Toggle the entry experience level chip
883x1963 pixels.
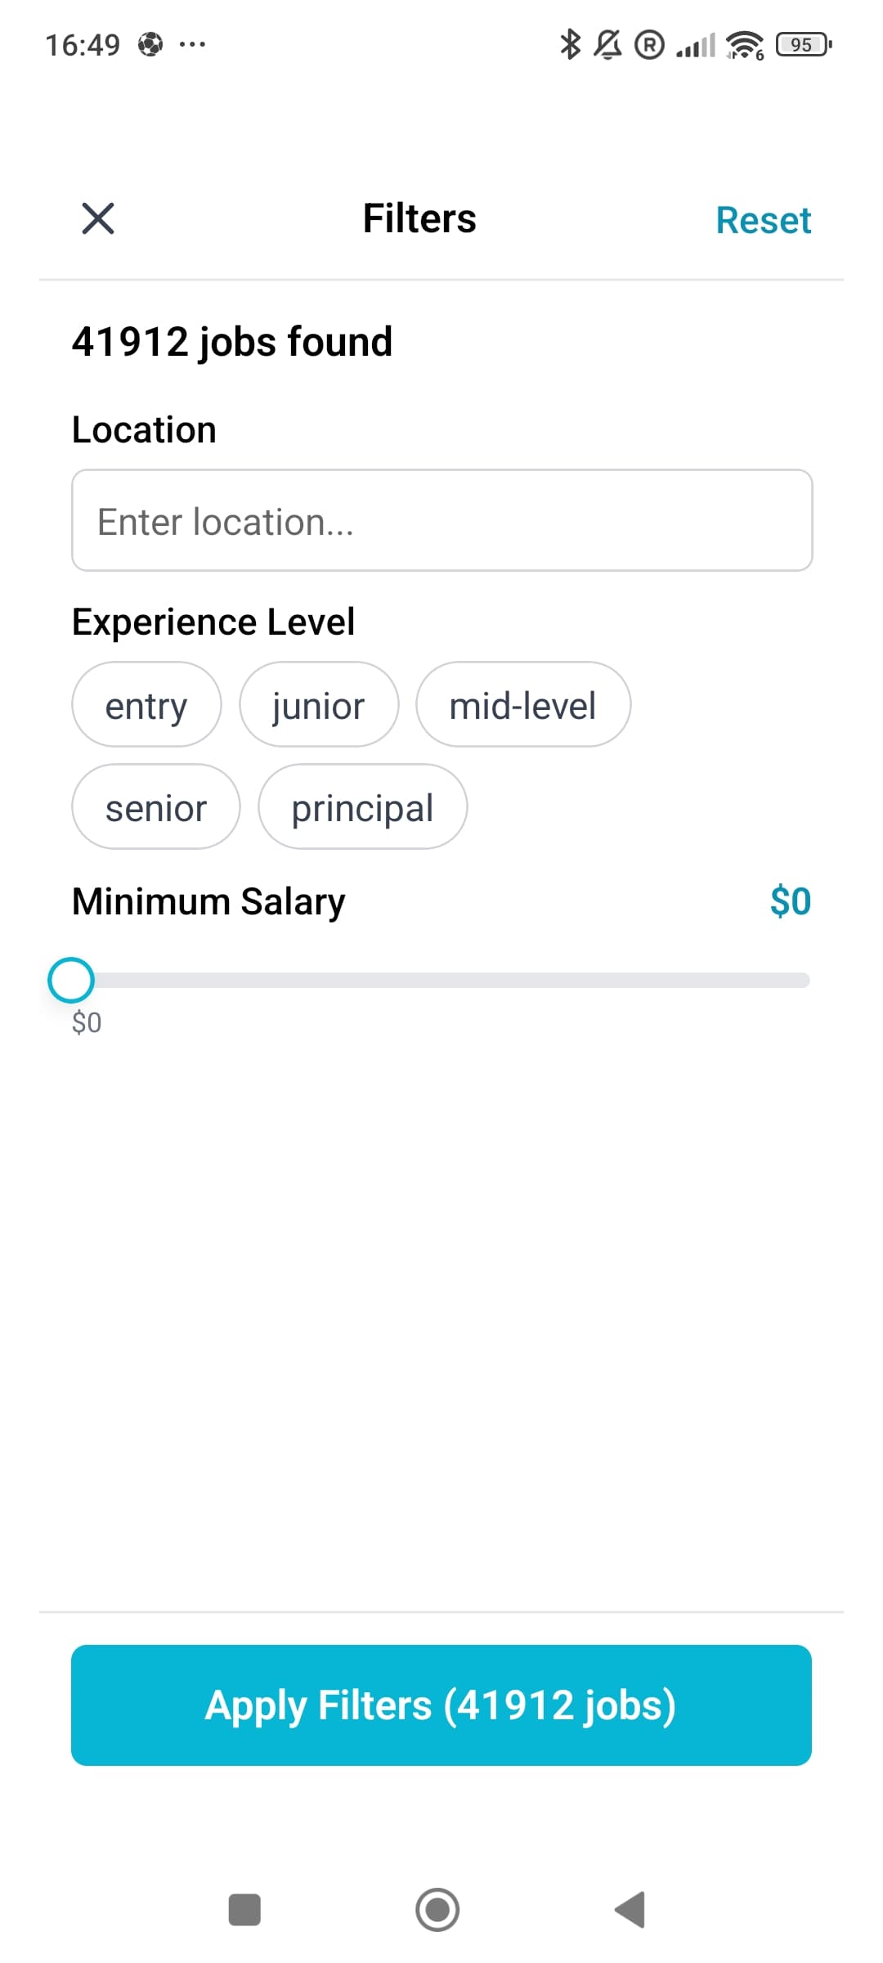pyautogui.click(x=146, y=705)
